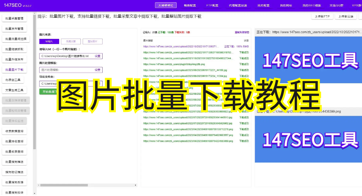
Task: Open 批量流量词挖掘 in the sidebar
Action: [x=16, y=39]
